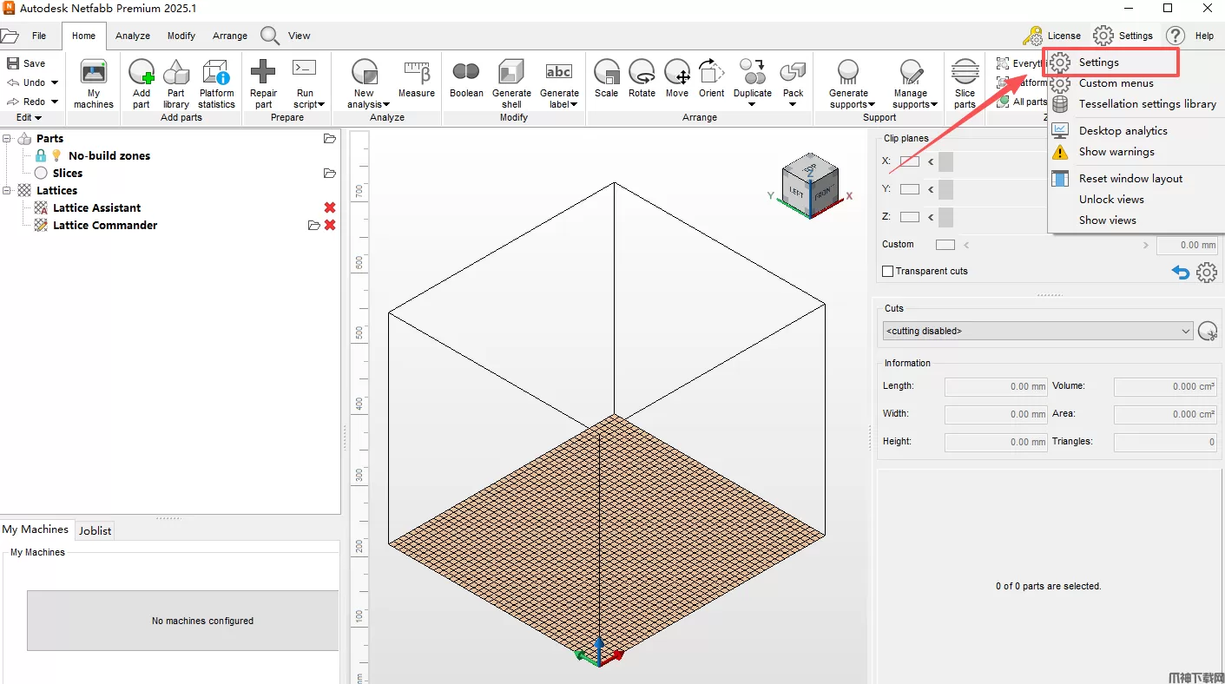Click the Custom clip plane value field
Screen dimensions: 1225x684
pos(1188,245)
